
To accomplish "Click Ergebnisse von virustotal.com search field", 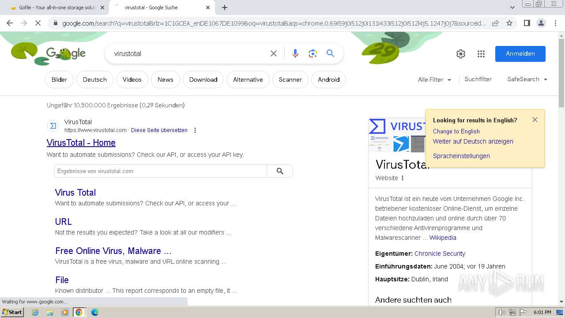I will click(x=160, y=171).
